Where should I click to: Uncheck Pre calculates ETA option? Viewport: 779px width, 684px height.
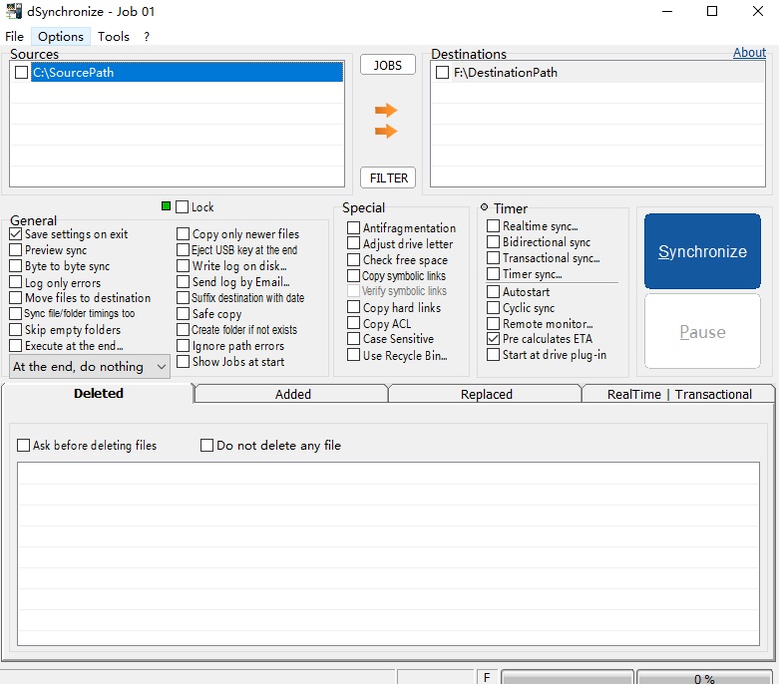point(493,339)
